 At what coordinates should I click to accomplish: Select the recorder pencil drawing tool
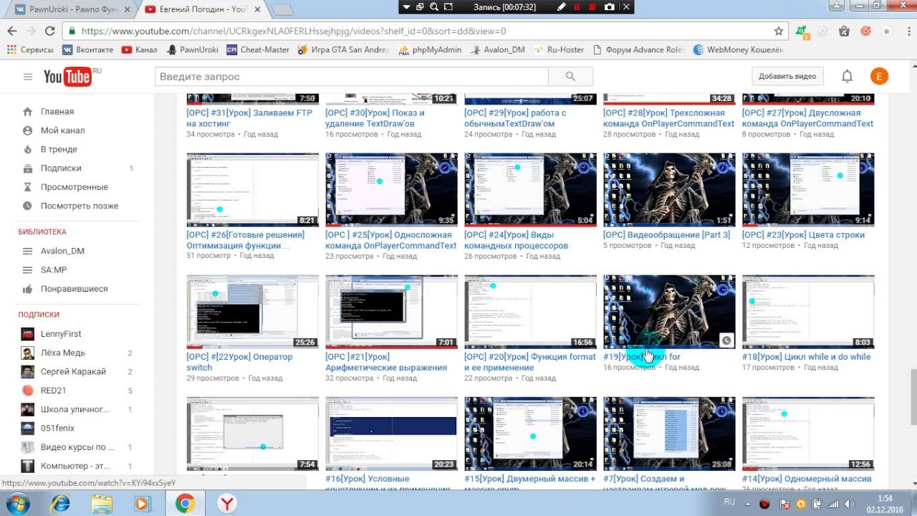(562, 6)
